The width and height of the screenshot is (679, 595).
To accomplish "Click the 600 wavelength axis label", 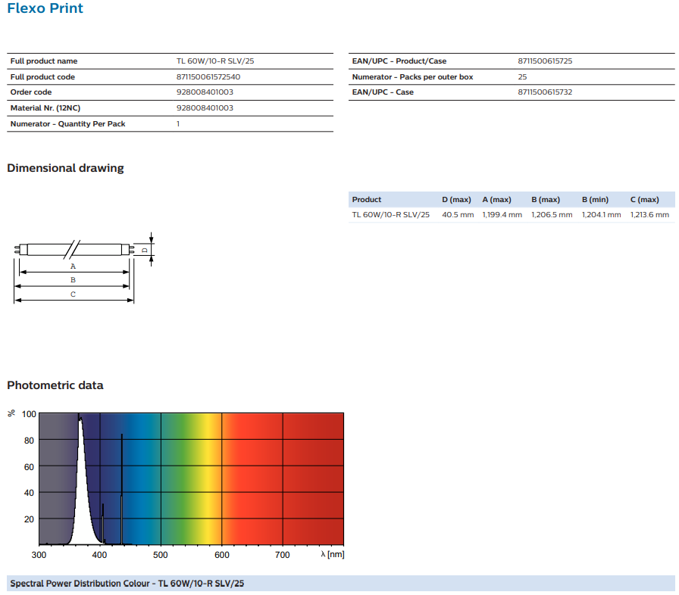I will tap(222, 555).
